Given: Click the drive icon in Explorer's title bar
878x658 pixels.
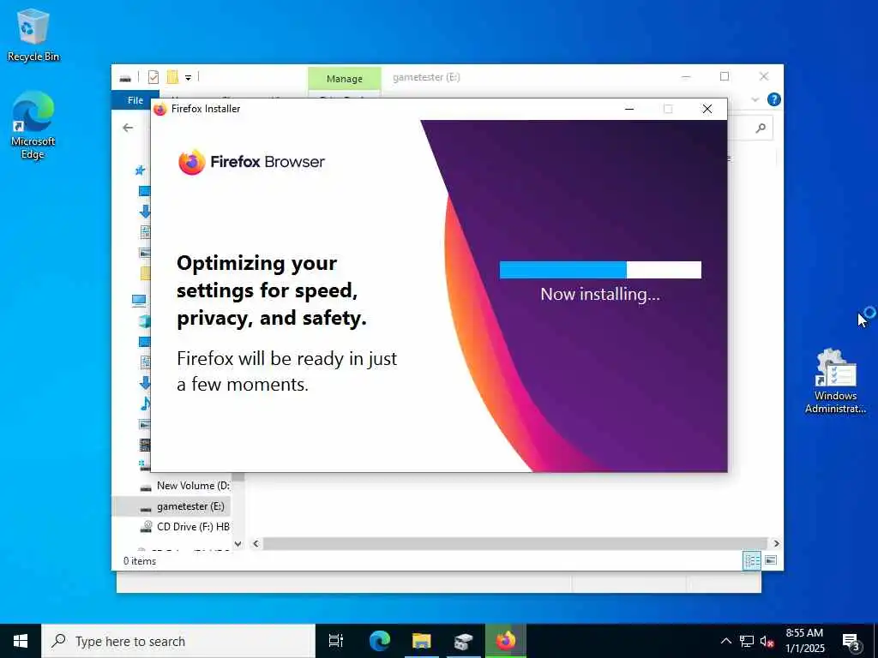Looking at the screenshot, I should click(125, 78).
